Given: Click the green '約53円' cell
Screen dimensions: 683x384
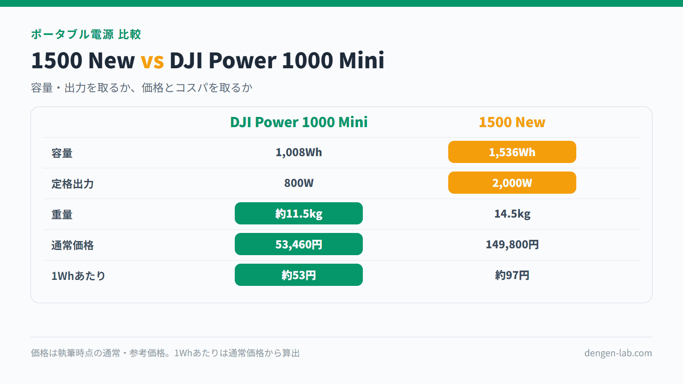Looking at the screenshot, I should pos(299,275).
